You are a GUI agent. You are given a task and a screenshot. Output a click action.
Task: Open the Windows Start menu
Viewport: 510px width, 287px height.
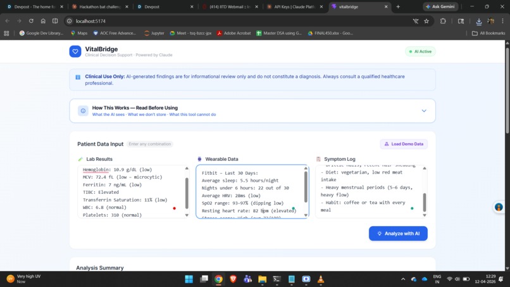tap(189, 279)
